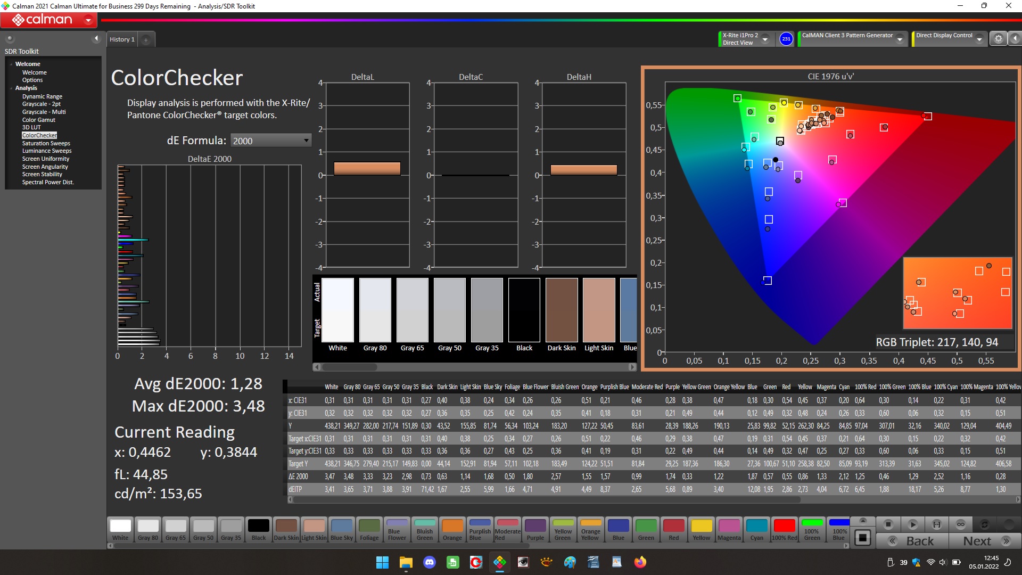Open the Calman main menu dropdown
Viewport: 1022px width, 575px height.
pyautogui.click(x=88, y=20)
